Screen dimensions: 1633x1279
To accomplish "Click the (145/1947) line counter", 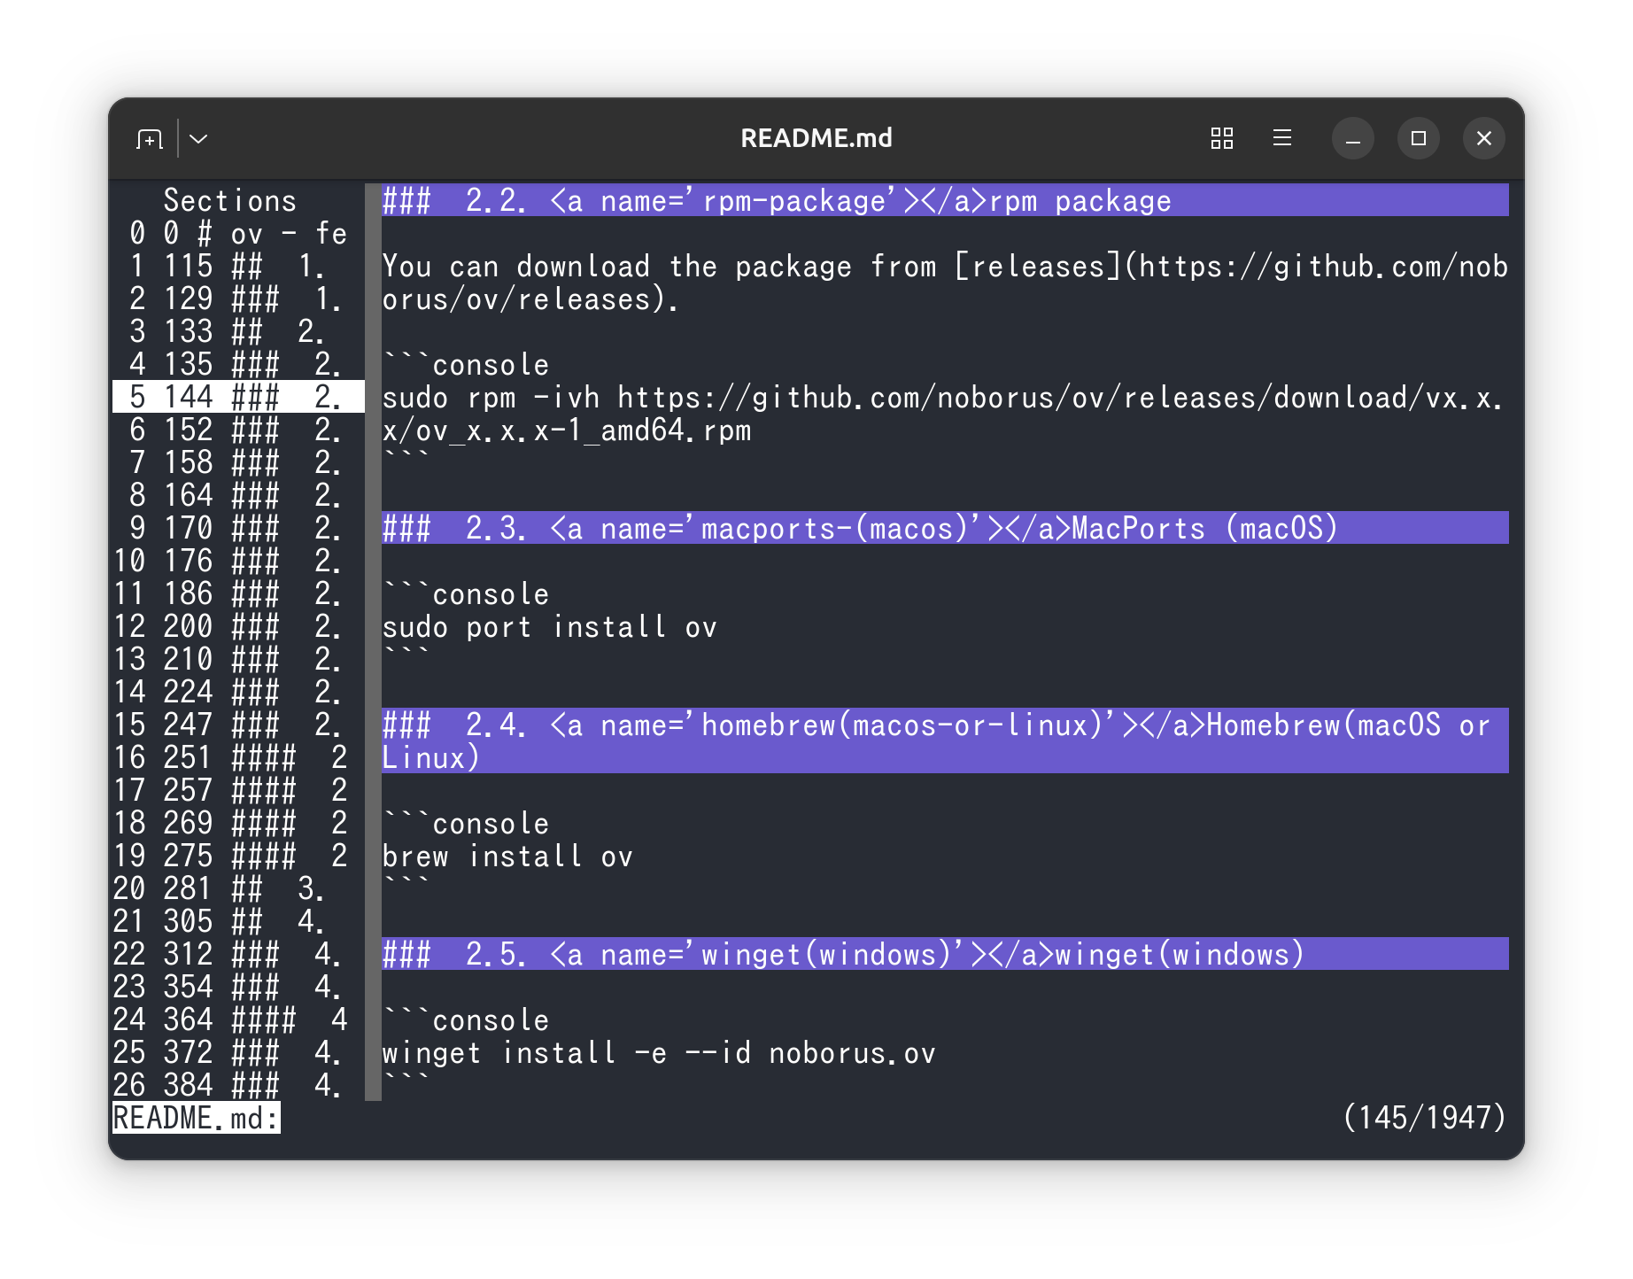I will click(x=1424, y=1118).
